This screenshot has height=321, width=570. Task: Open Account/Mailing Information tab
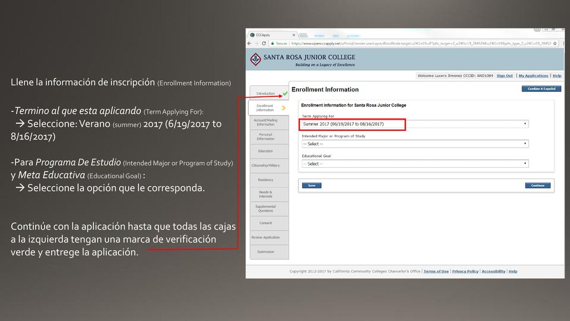coord(269,122)
